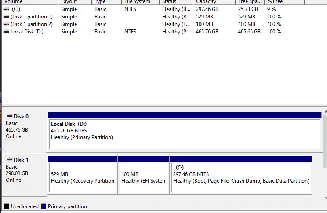Viewport: 327px width, 213px height.
Task: Sort by the Layout column header
Action: (x=75, y=2)
